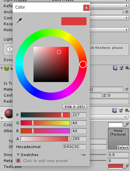
Task: Close the Color picker window
Action: point(86,8)
